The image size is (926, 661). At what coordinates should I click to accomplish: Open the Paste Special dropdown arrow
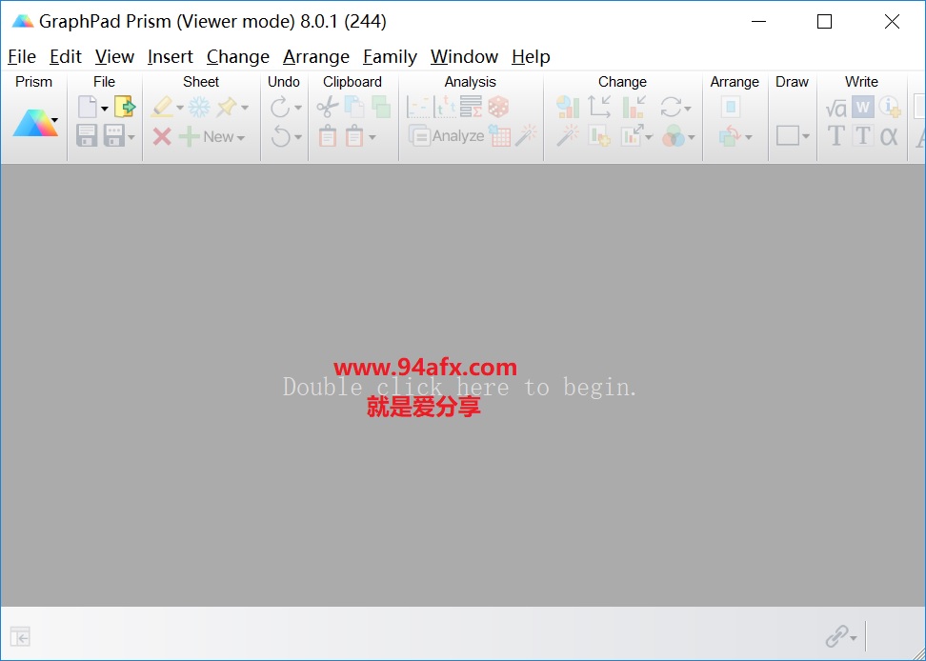[372, 137]
